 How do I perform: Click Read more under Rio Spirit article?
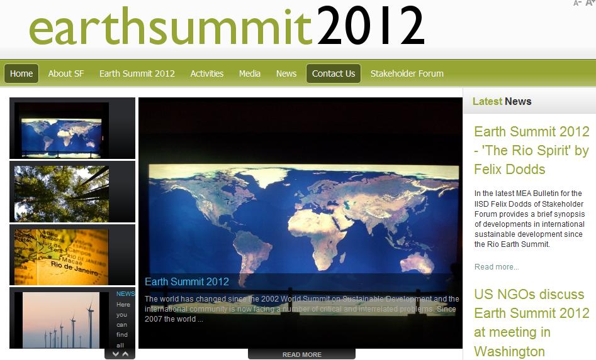(497, 266)
